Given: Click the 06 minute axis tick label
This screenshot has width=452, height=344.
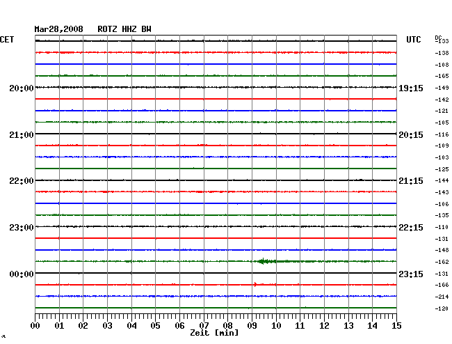Looking at the screenshot, I should [x=179, y=325].
